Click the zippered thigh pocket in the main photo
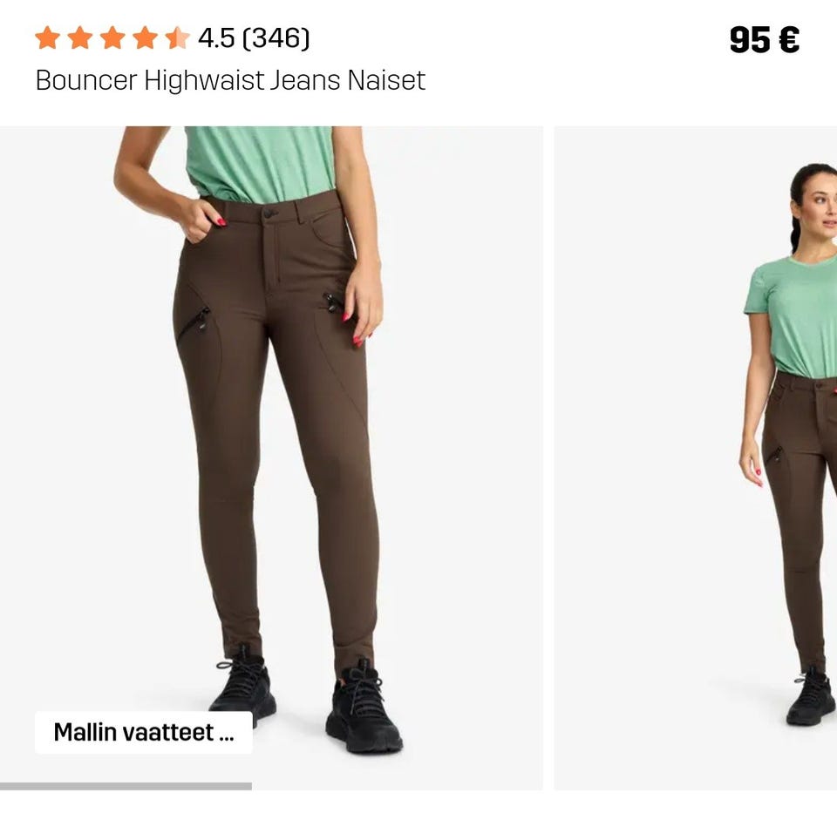The height and width of the screenshot is (813, 837). pos(194,322)
